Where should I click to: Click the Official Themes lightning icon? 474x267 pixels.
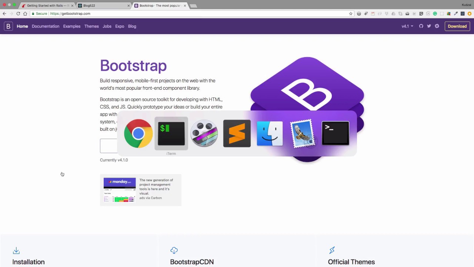[x=332, y=251]
